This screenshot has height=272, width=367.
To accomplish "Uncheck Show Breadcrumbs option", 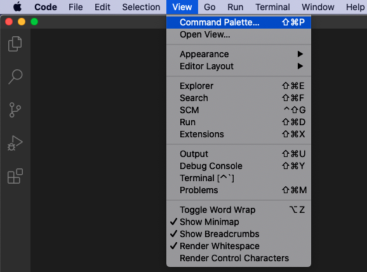I will (x=239, y=234).
